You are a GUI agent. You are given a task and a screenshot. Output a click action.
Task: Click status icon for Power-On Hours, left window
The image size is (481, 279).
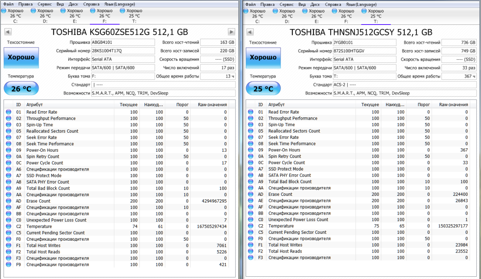[8, 150]
